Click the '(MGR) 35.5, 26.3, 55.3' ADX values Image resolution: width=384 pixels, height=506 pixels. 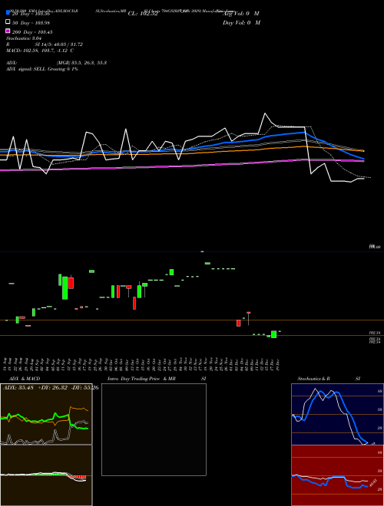pyautogui.click(x=81, y=63)
